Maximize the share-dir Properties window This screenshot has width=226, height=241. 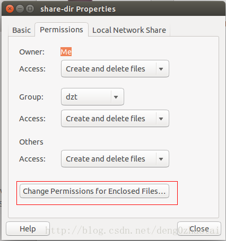pyautogui.click(x=30, y=8)
